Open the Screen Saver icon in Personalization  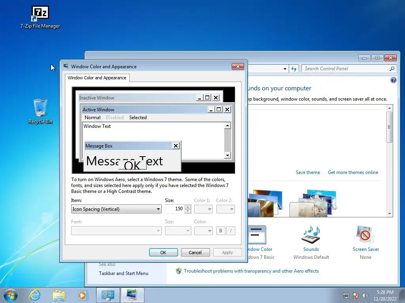pos(365,235)
